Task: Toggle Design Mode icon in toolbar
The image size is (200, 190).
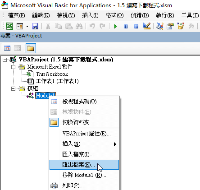Action: tap(147, 26)
